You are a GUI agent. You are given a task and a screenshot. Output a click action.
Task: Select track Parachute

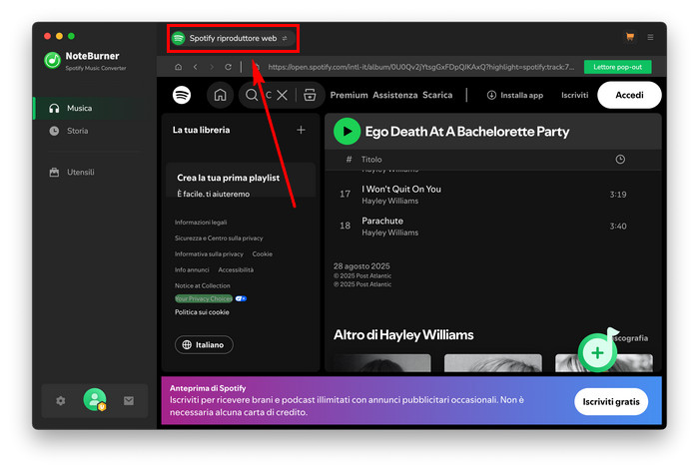(x=382, y=221)
